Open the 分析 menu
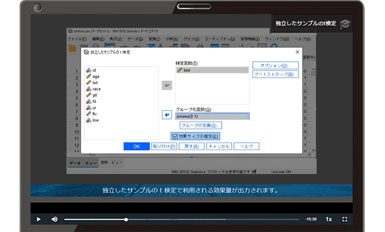Screen dimensions: 385x232 172,39
